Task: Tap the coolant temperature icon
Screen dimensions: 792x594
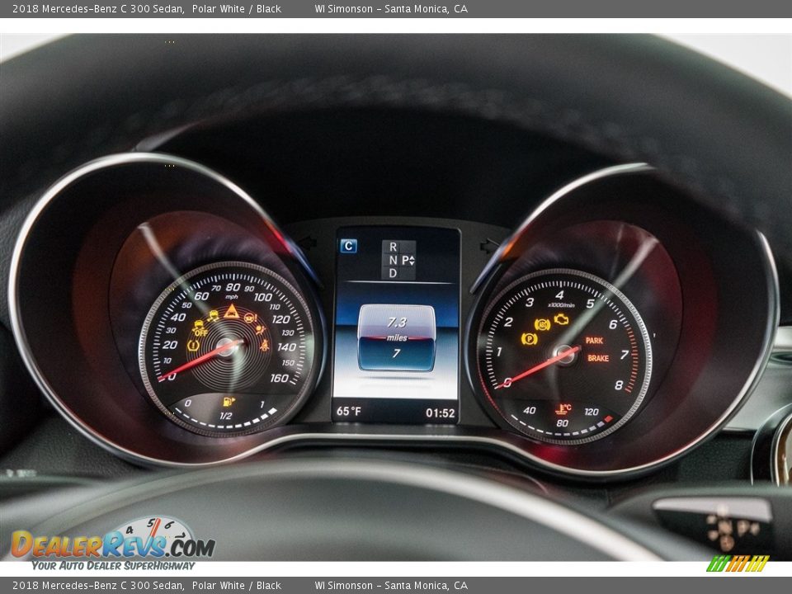Action: pos(563,408)
